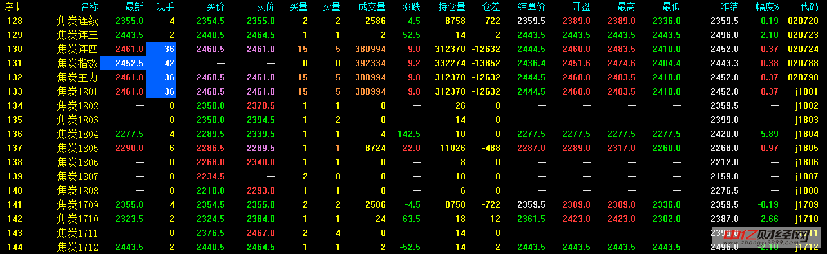The height and width of the screenshot is (254, 827).
Task: Select the 焦炭1801 contract name
Action: pyautogui.click(x=78, y=91)
